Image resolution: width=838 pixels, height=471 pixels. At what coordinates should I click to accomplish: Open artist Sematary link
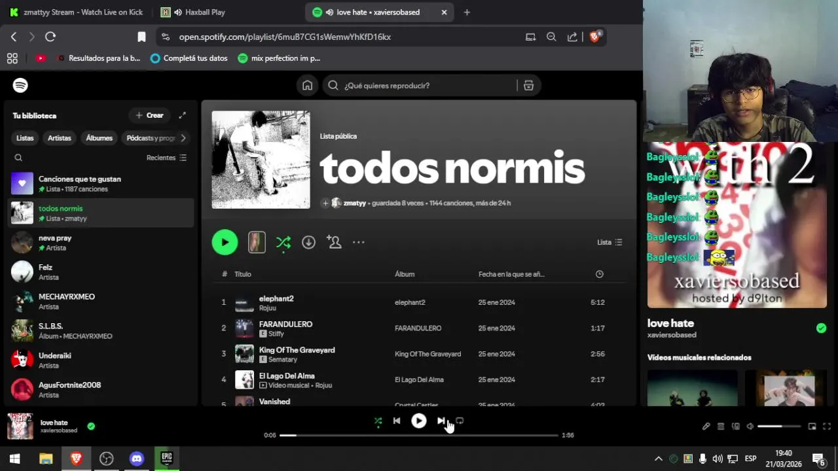click(x=283, y=360)
